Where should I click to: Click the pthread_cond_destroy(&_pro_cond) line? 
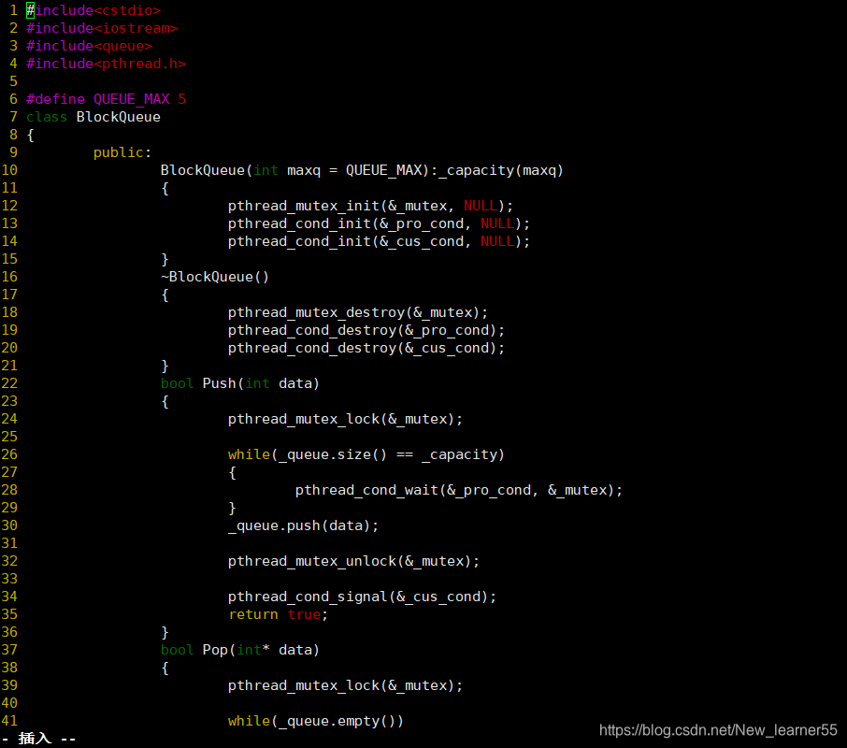(366, 331)
